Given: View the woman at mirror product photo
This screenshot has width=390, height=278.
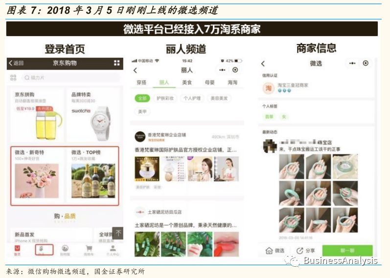Looking at the screenshot, I should (227, 169).
